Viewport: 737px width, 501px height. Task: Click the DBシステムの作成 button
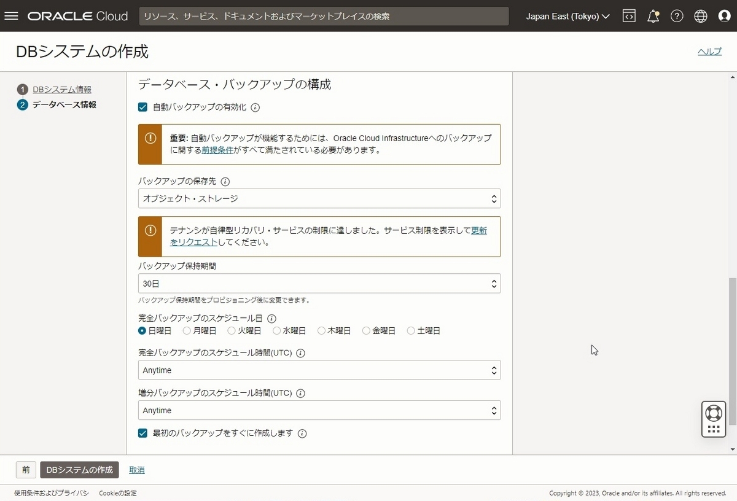[79, 470]
